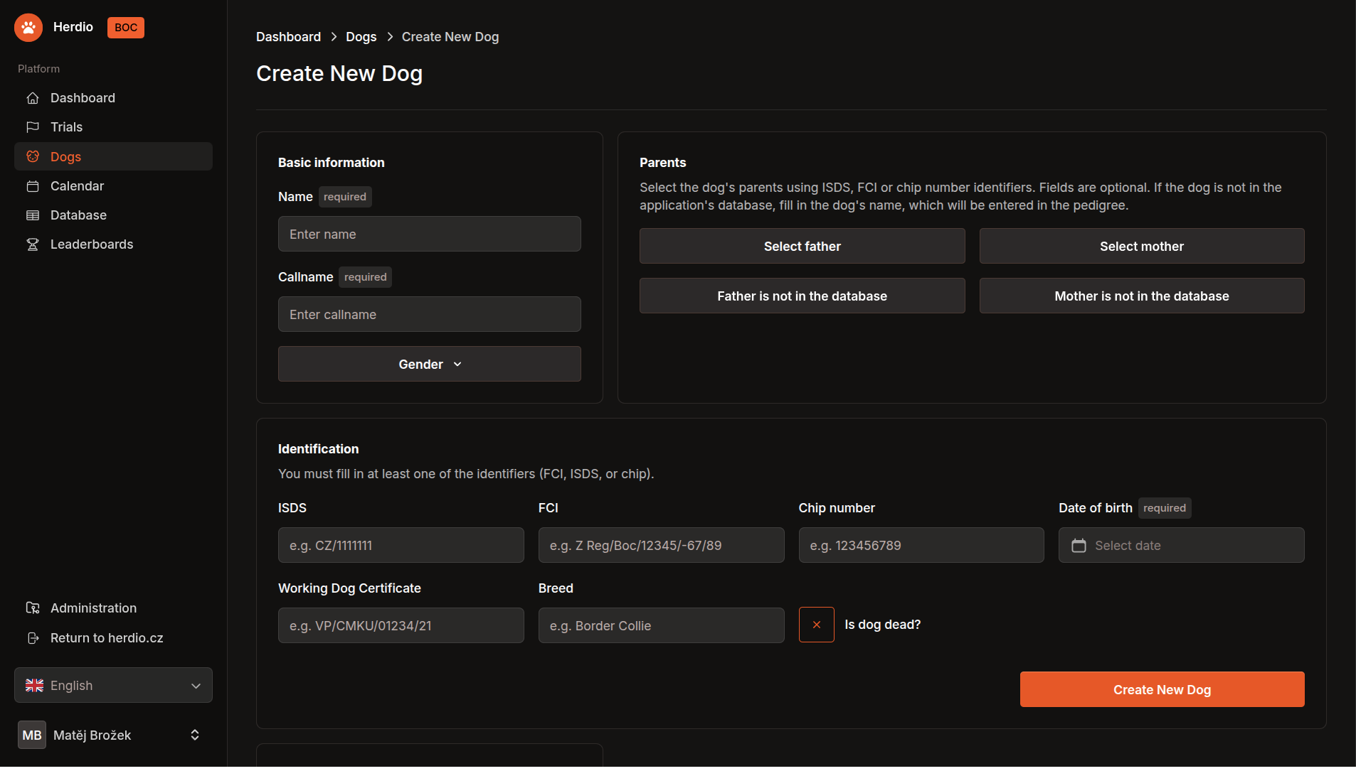The width and height of the screenshot is (1356, 771).
Task: Click the Database table icon
Action: click(x=33, y=215)
